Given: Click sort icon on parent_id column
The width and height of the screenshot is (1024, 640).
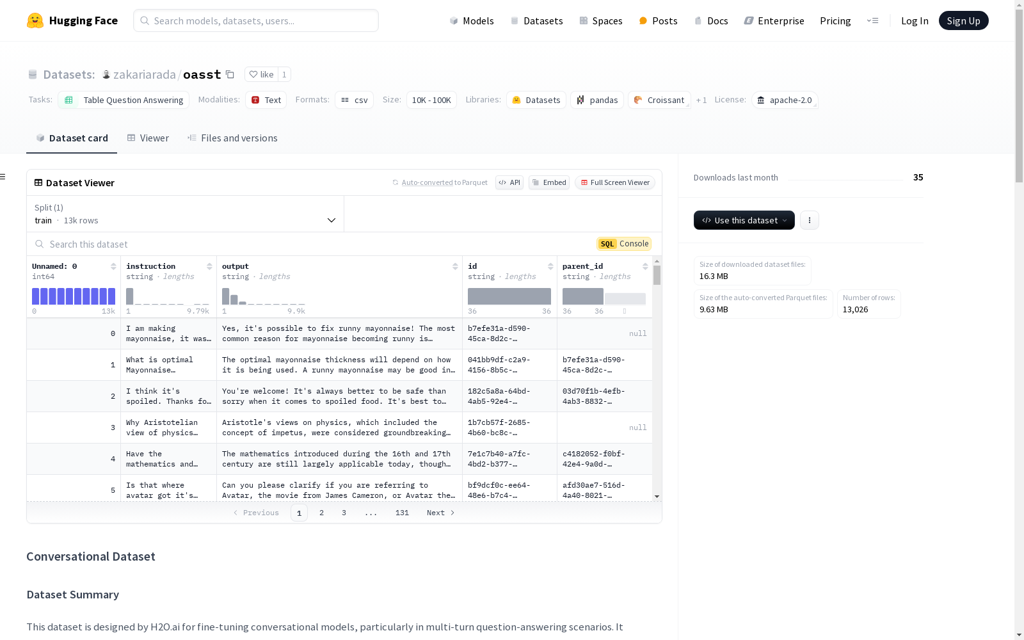Looking at the screenshot, I should (645, 266).
